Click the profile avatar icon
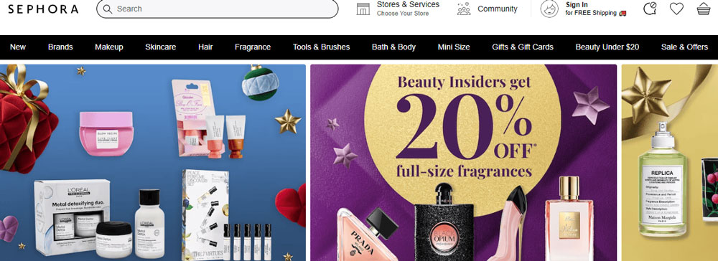The width and height of the screenshot is (718, 261). (x=549, y=9)
